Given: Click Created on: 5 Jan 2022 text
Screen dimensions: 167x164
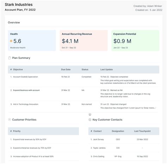Looking at the screenshot, I should (x=149, y=10).
